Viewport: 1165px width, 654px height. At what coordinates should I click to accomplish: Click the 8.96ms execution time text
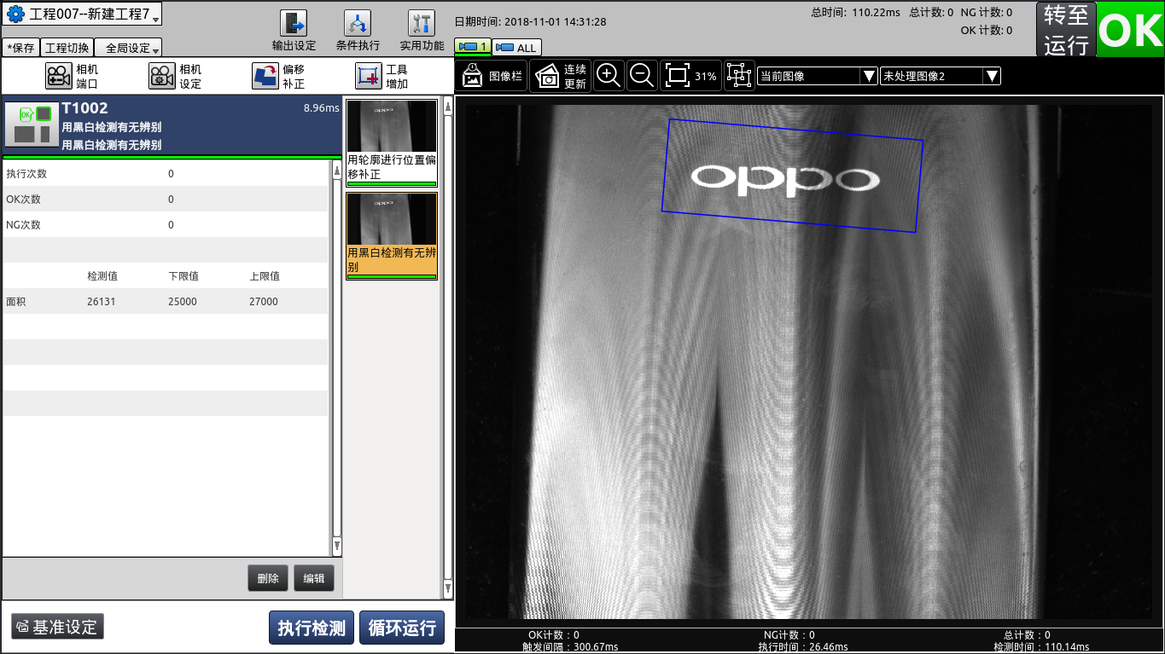coord(321,108)
